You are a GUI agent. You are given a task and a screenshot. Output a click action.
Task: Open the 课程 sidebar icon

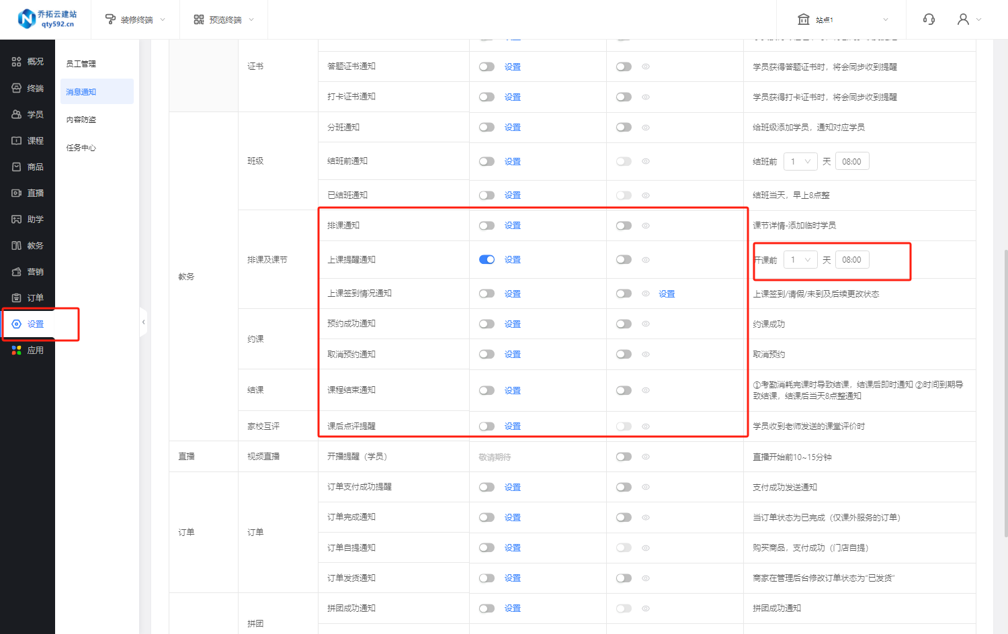pyautogui.click(x=17, y=140)
